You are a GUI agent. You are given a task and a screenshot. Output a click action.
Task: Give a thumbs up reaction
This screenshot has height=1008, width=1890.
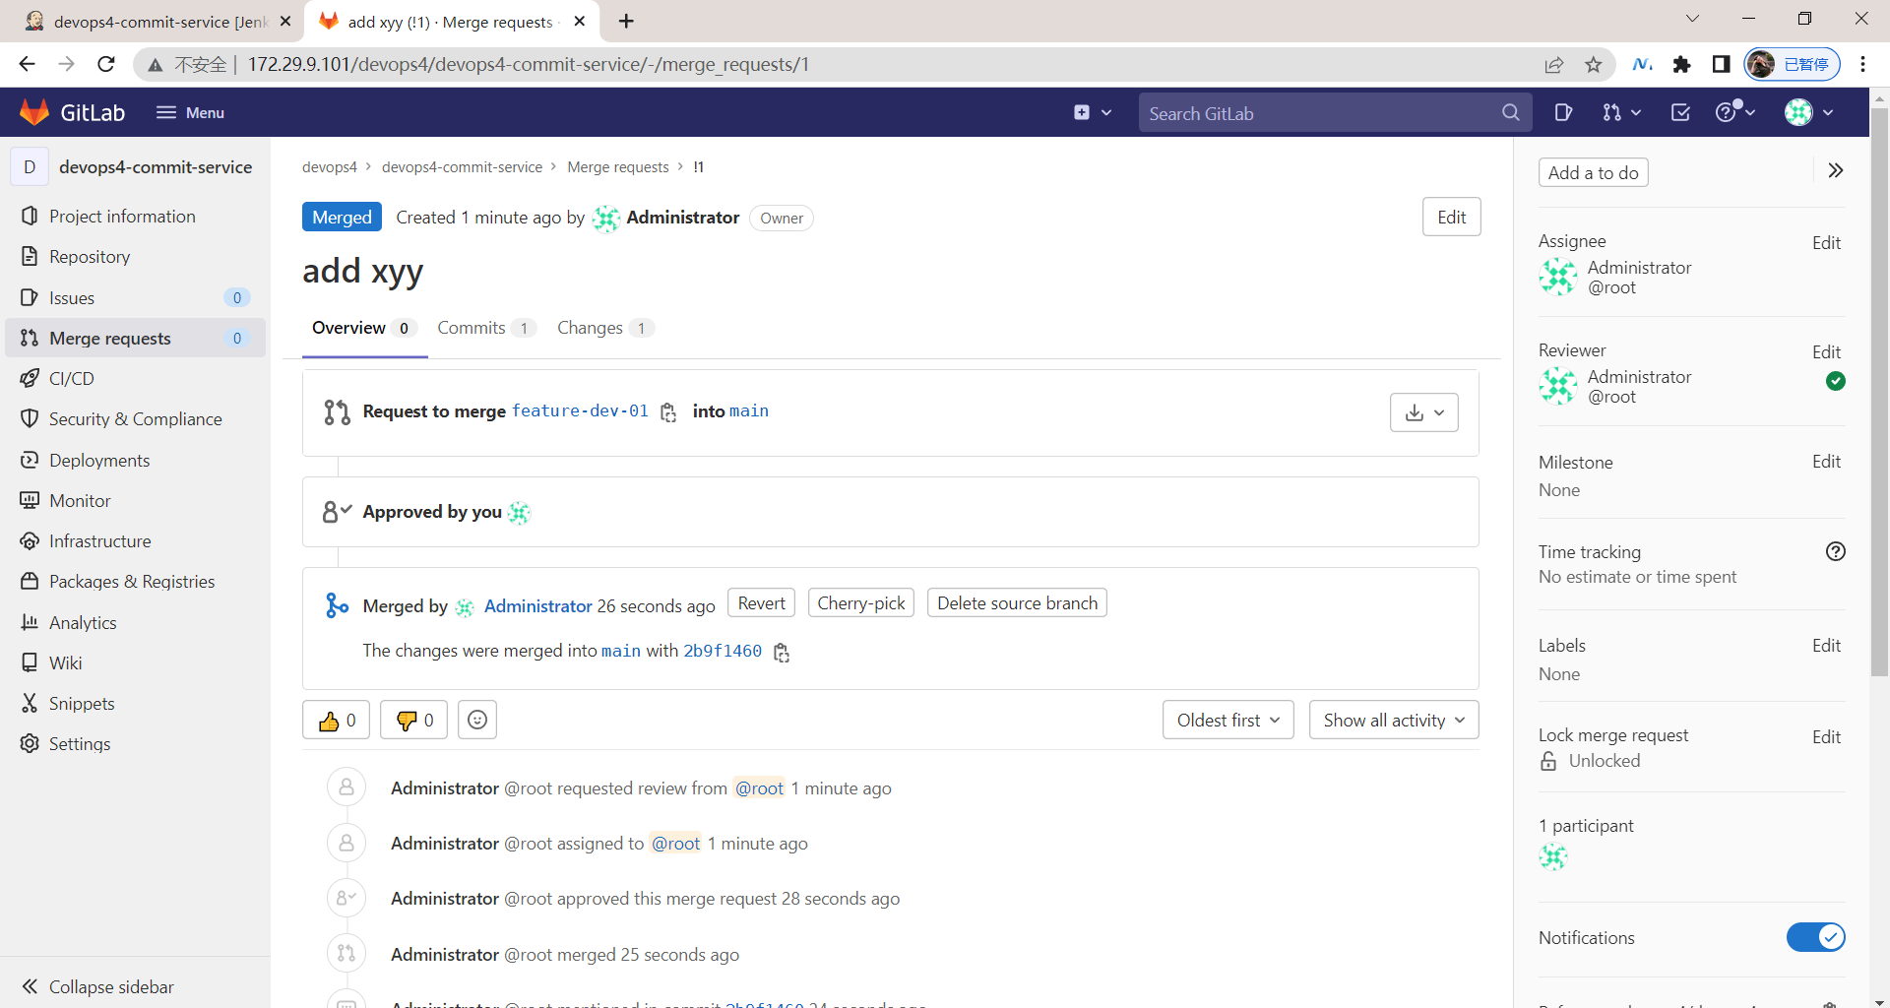tap(337, 720)
